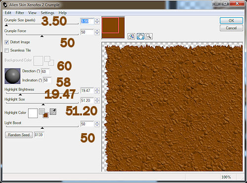Open the Settings menu

click(x=47, y=13)
